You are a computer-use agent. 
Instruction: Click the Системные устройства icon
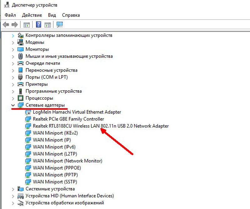coord(20,189)
